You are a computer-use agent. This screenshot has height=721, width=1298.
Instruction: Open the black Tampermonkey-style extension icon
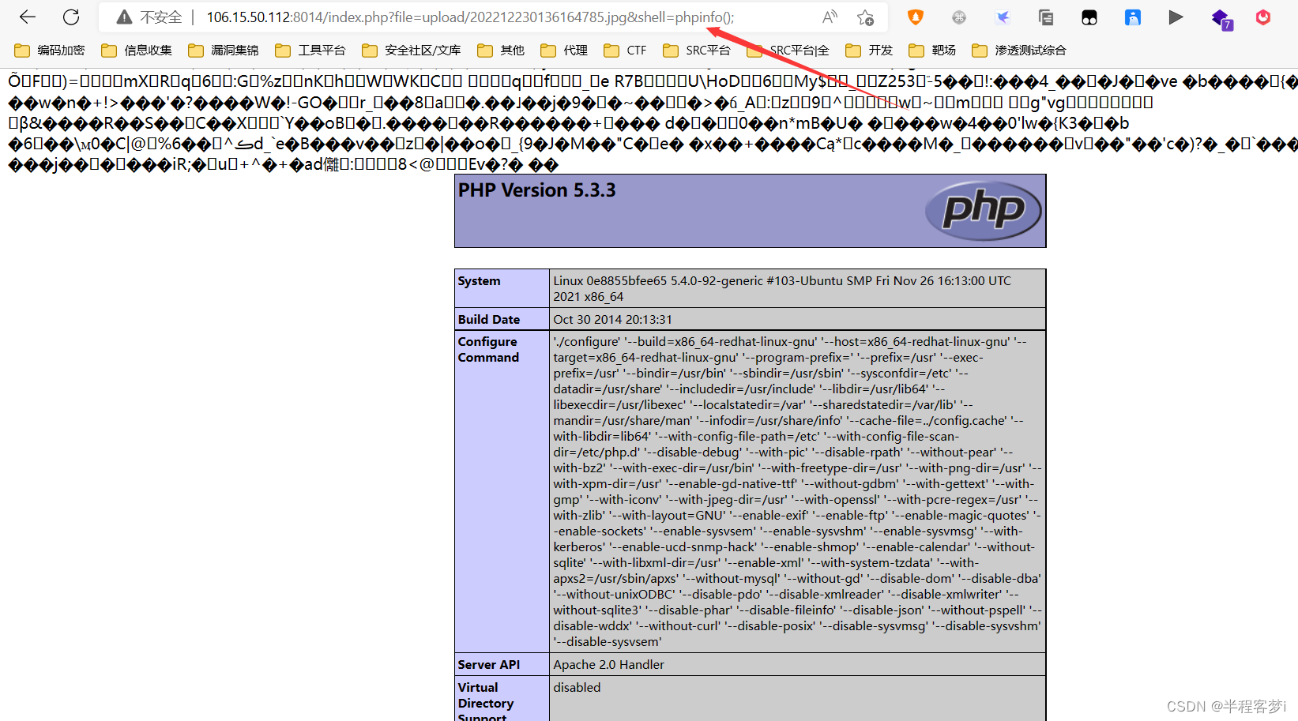coord(1089,17)
